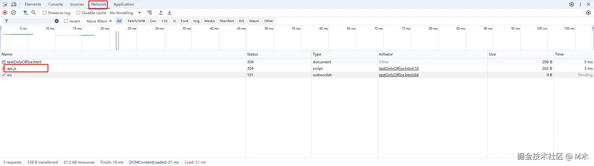Viewport: 594px width, 166px height.
Task: Check the Invert filter checkbox
Action: (66, 21)
